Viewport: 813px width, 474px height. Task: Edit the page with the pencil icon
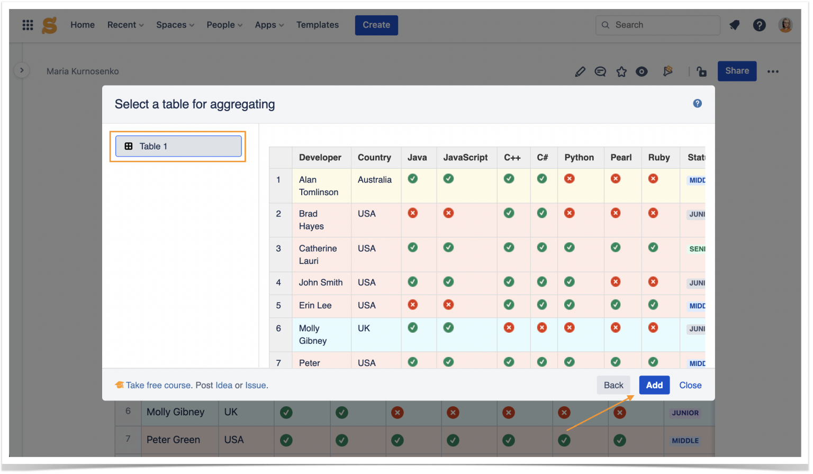(580, 71)
